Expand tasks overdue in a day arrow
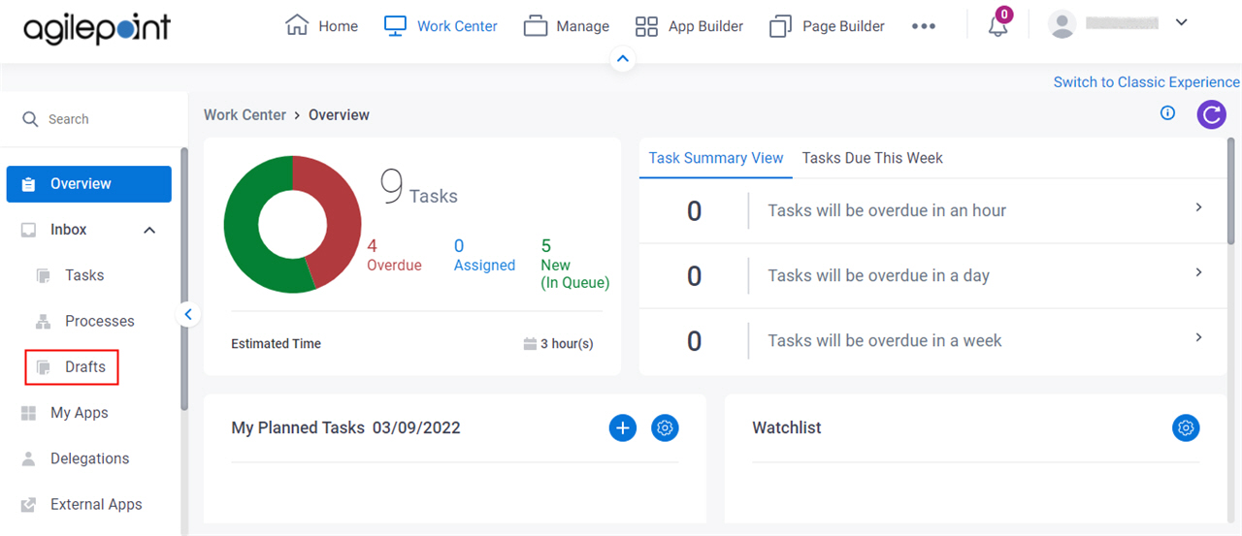This screenshot has height=536, width=1242. 1199,272
